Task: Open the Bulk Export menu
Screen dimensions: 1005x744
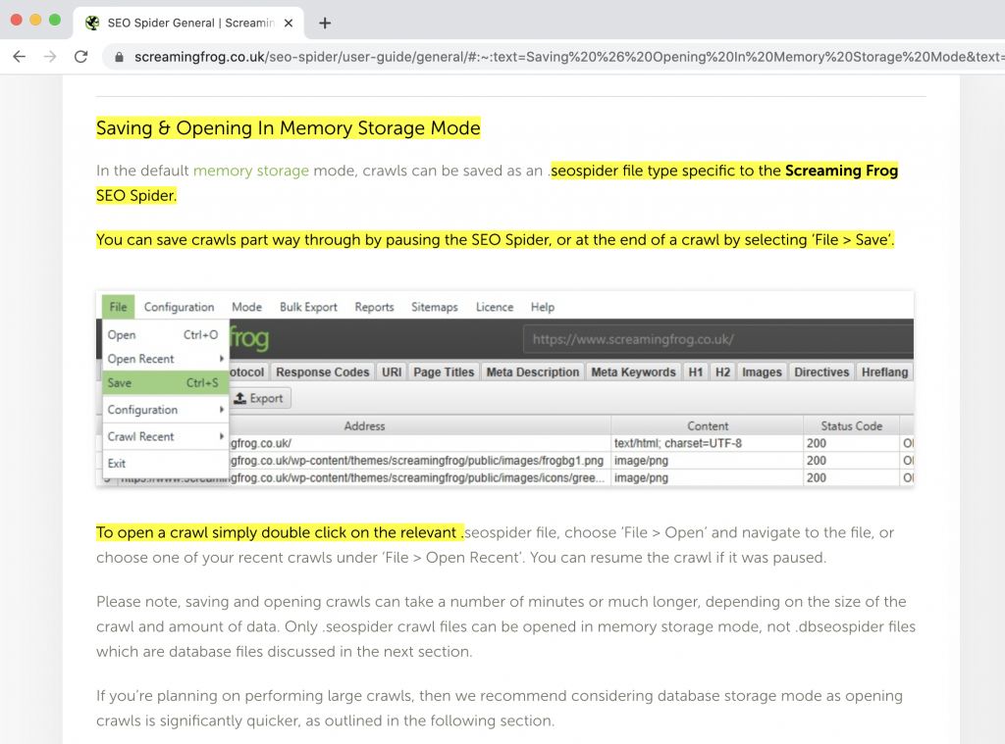Action: coord(308,307)
